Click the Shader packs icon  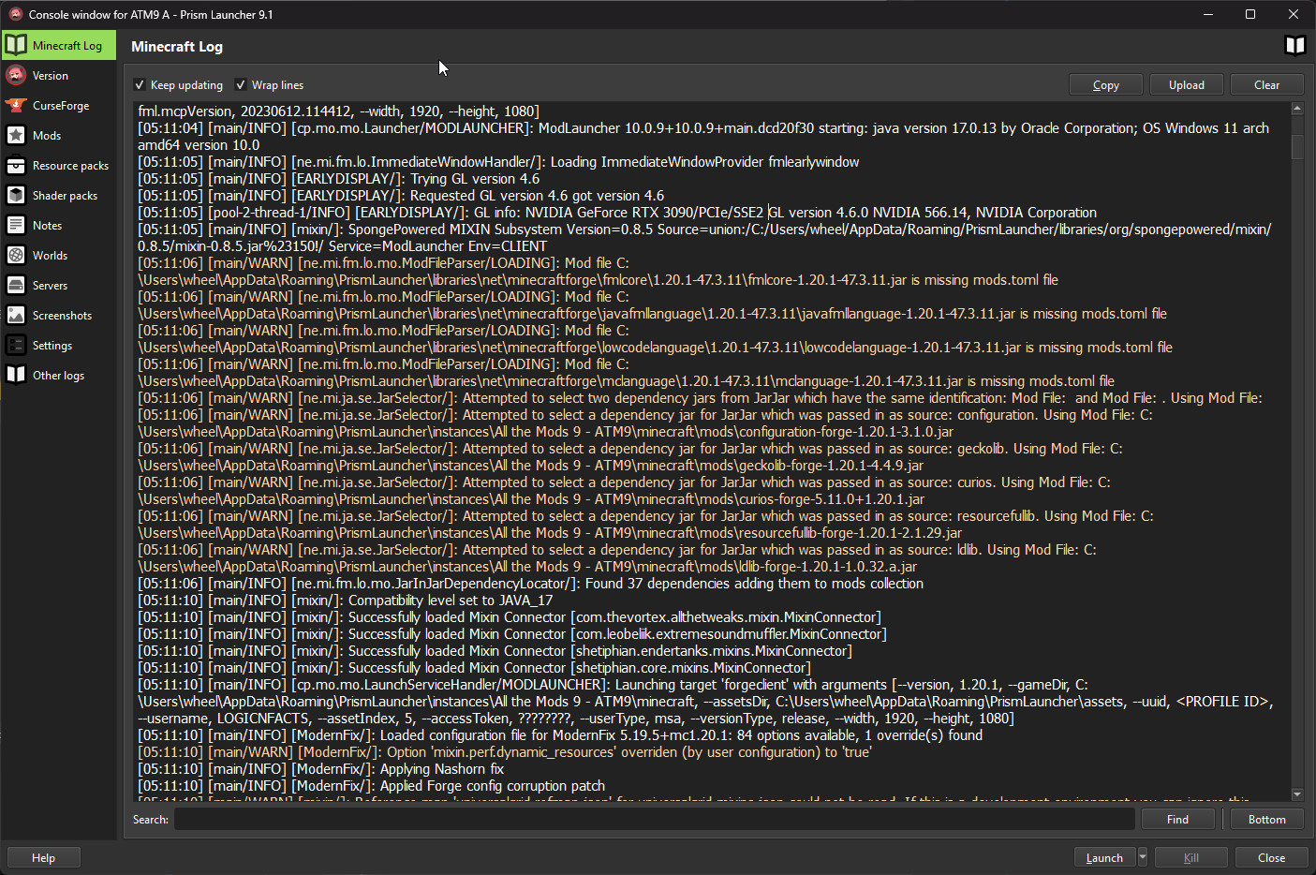(x=16, y=195)
